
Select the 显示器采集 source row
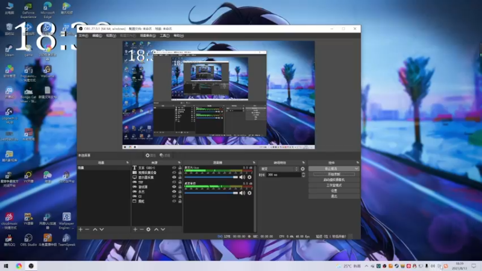pyautogui.click(x=157, y=177)
